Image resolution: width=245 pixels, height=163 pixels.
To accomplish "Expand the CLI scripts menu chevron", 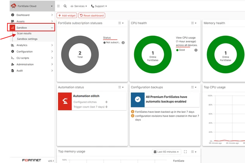I will click(x=52, y=58).
